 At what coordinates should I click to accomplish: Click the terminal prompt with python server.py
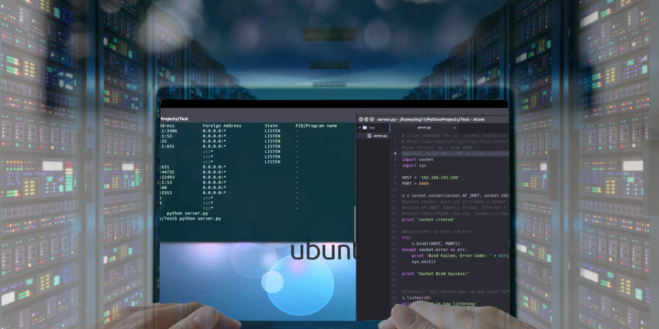[x=200, y=218]
